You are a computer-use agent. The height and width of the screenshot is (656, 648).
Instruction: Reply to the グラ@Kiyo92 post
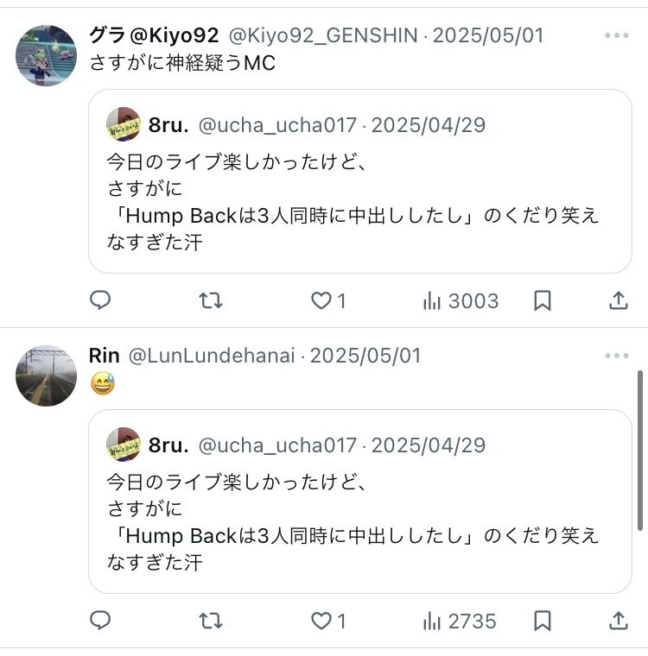coord(101,300)
